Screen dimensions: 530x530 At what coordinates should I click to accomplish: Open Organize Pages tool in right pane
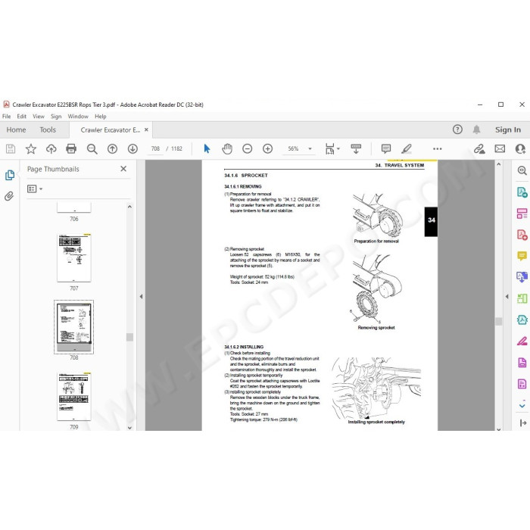click(x=522, y=214)
